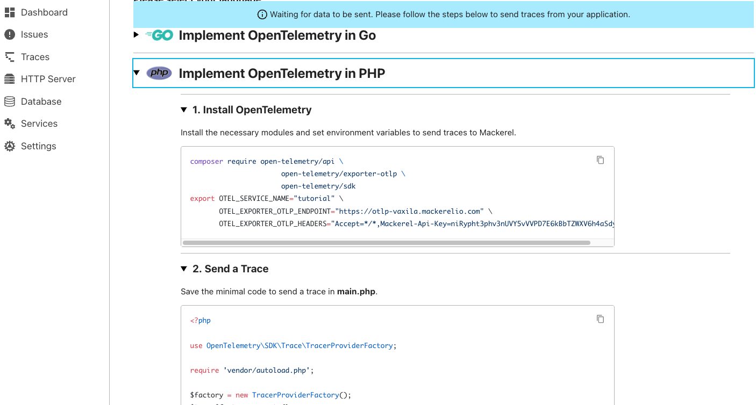Click the Database cylinder icon

9,102
